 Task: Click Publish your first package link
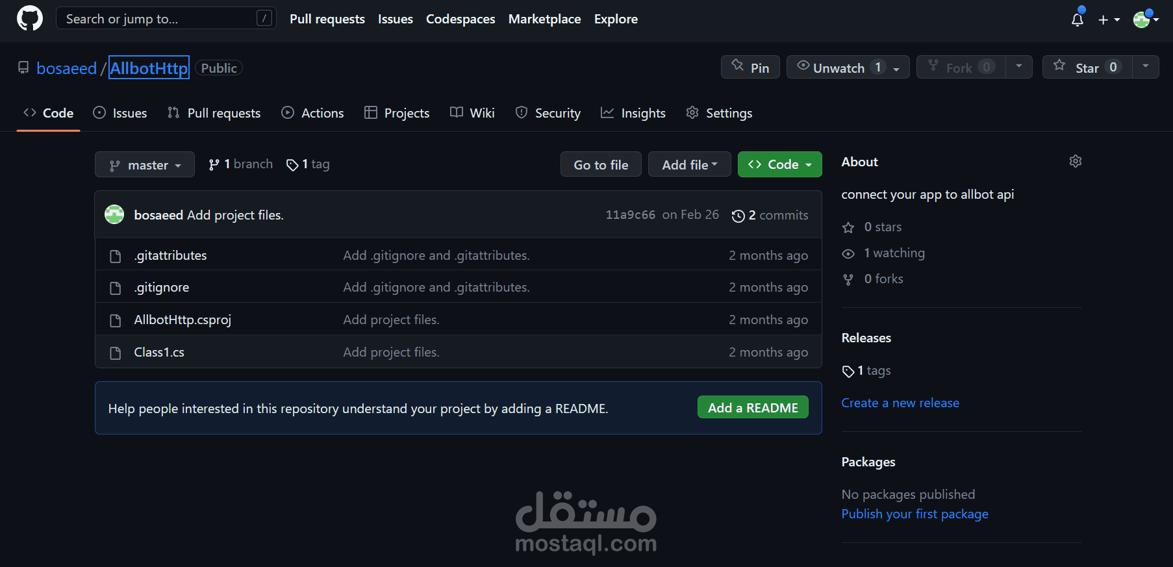pos(915,514)
